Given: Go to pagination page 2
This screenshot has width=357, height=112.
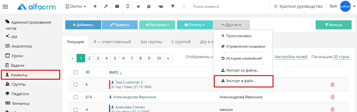Looking at the screenshot, I should [x=90, y=58].
